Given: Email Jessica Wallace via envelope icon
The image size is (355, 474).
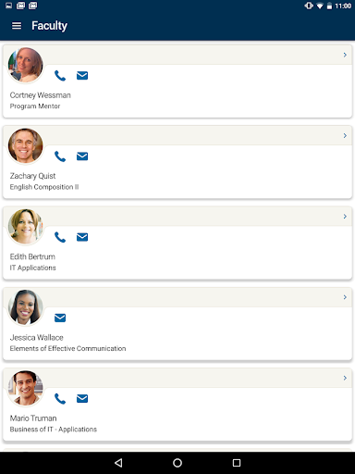Looking at the screenshot, I should [x=60, y=318].
